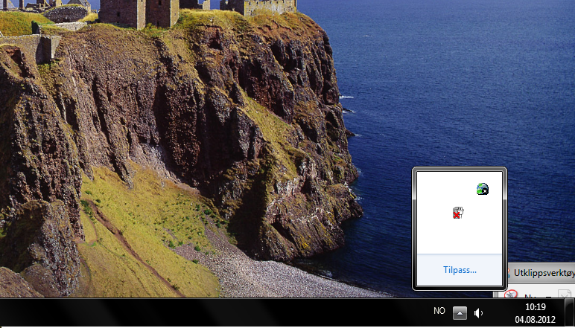The width and height of the screenshot is (575, 328).
Task: Click the power plug icon with red X
Action: [x=458, y=213]
